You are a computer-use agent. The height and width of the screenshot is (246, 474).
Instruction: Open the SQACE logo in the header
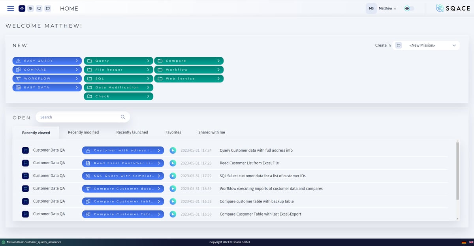452,8
